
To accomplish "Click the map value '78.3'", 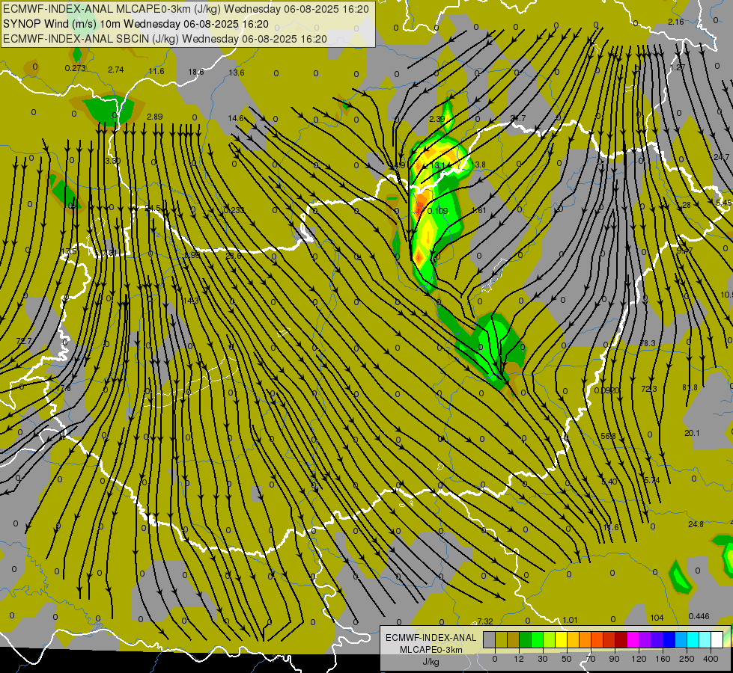I will [648, 343].
